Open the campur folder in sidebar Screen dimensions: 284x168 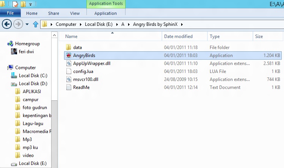[x=30, y=100]
